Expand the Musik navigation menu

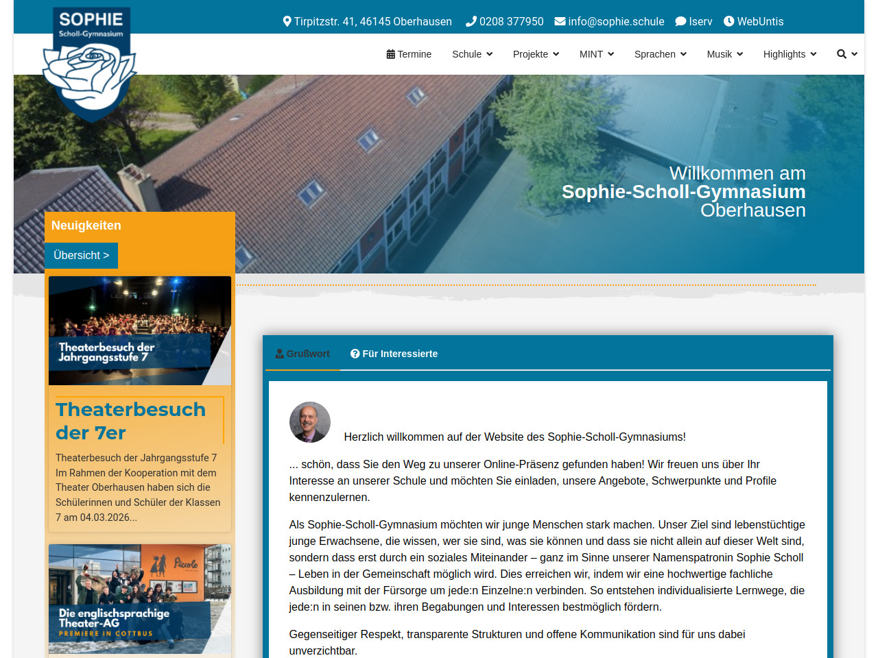tap(724, 54)
